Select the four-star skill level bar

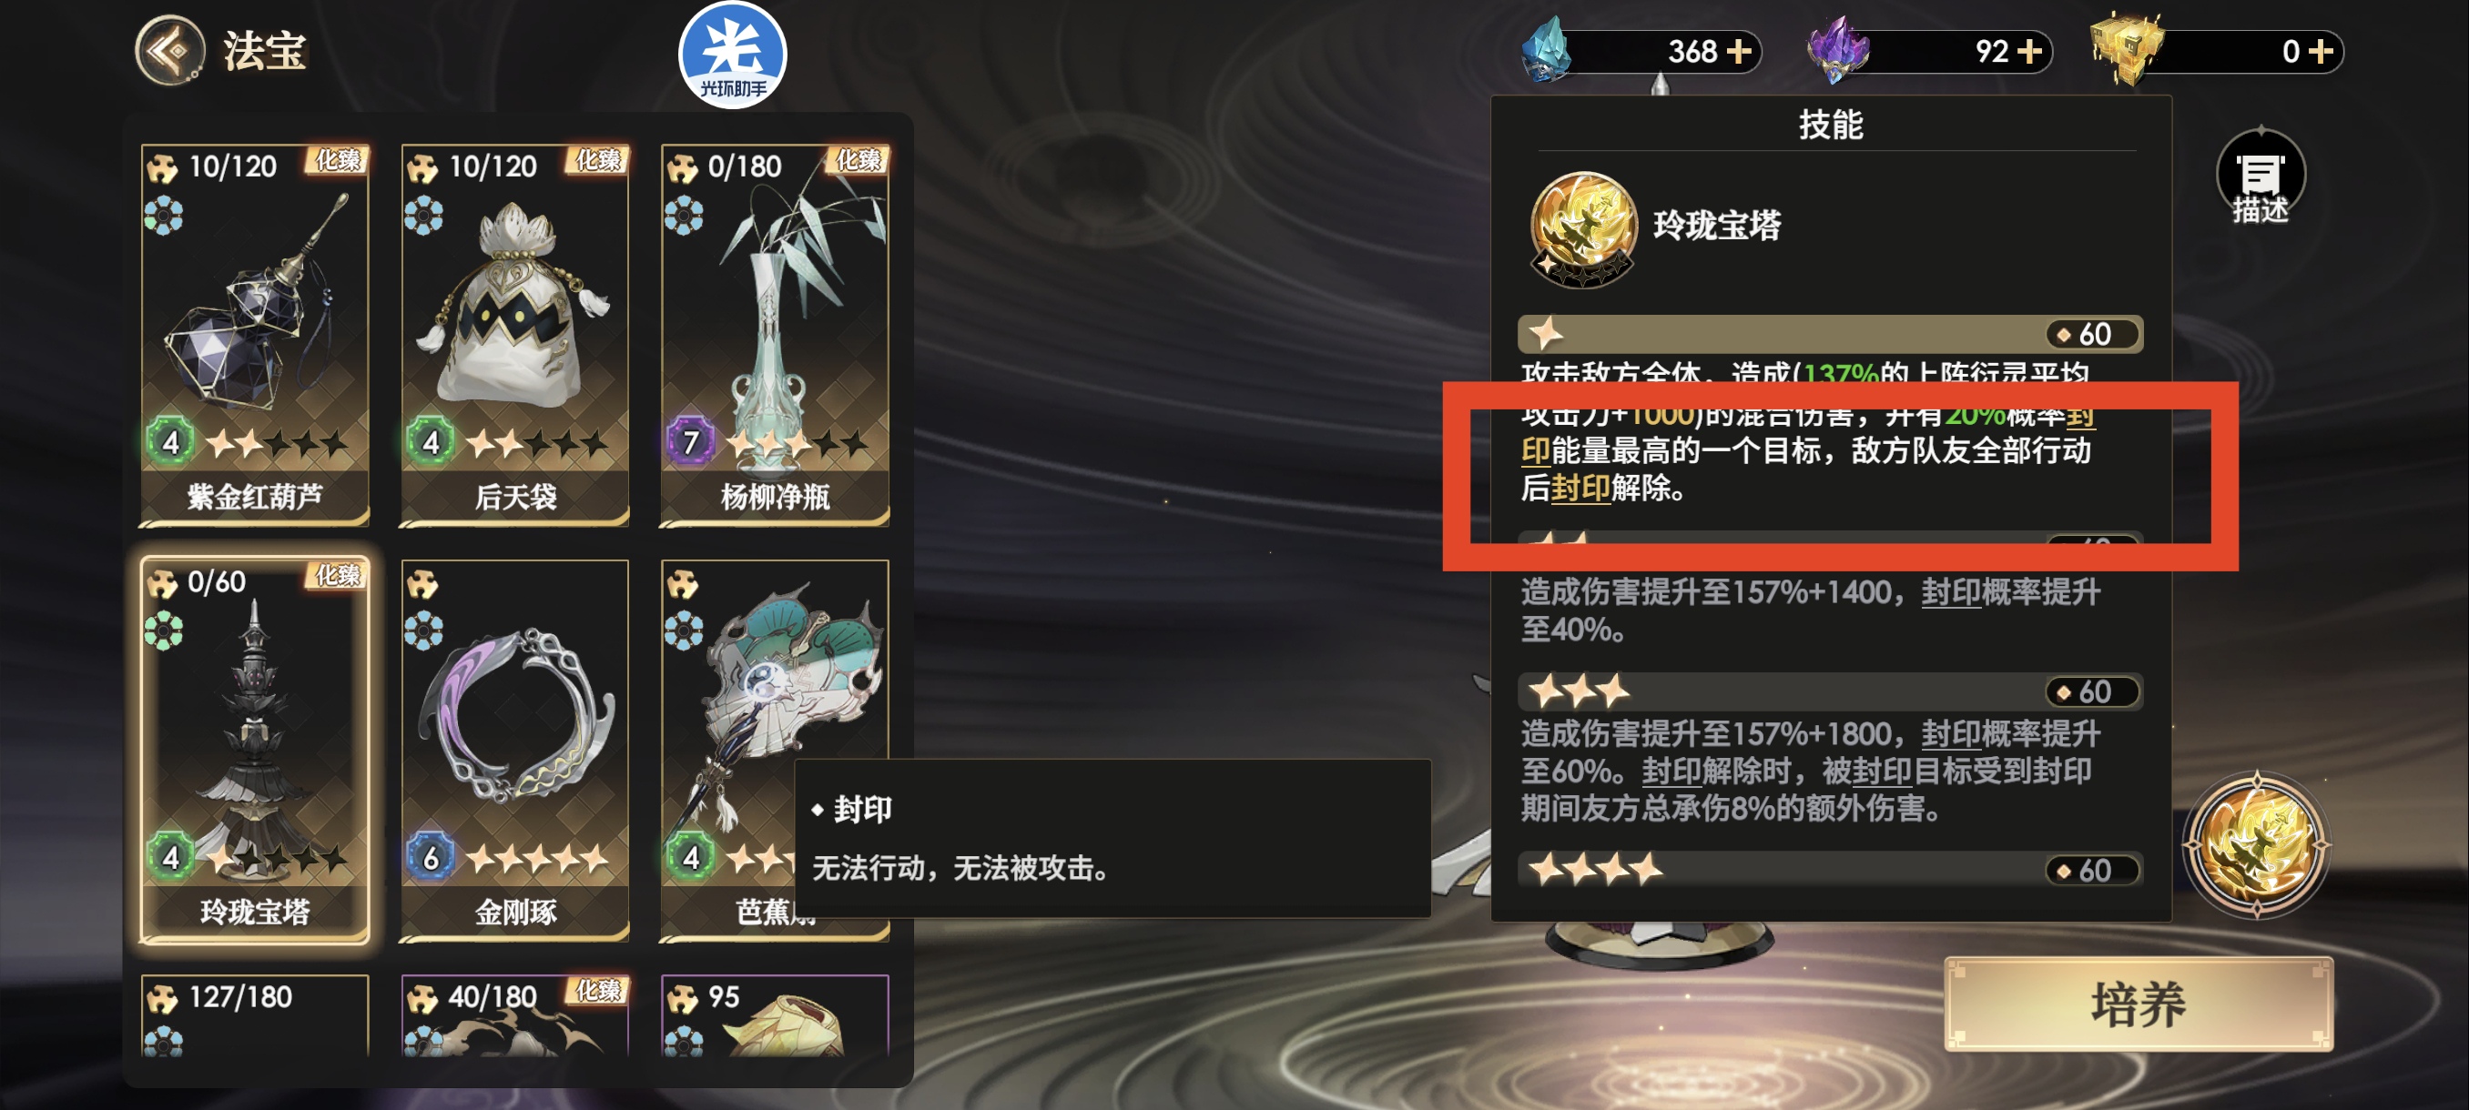coord(1830,870)
